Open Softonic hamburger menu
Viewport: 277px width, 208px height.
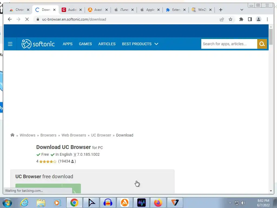click(10, 44)
